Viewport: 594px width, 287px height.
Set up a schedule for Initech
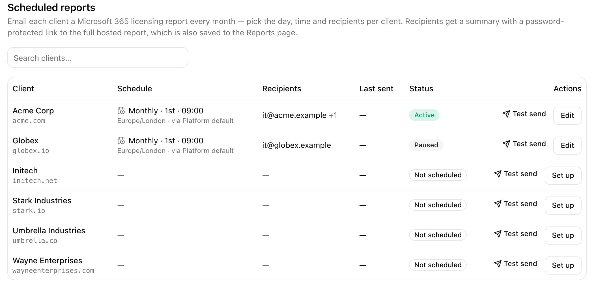coord(563,175)
